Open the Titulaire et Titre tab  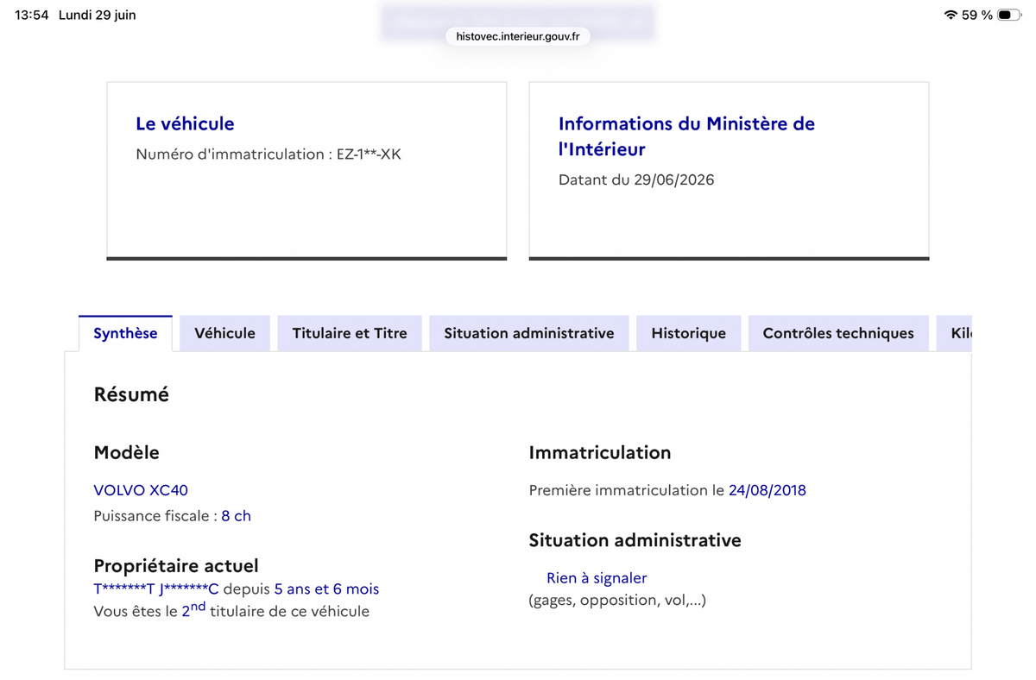pos(350,333)
